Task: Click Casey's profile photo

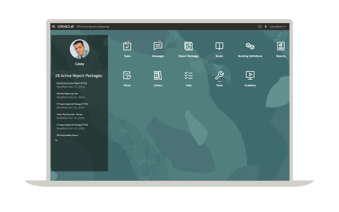Action: (79, 49)
